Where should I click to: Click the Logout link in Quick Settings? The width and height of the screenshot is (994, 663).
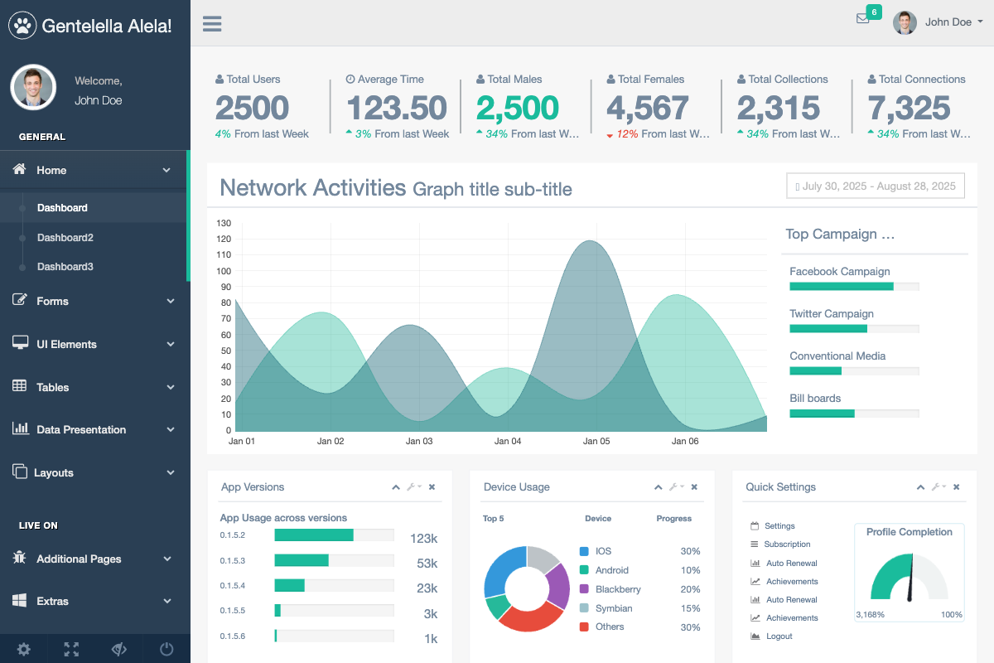tap(779, 636)
